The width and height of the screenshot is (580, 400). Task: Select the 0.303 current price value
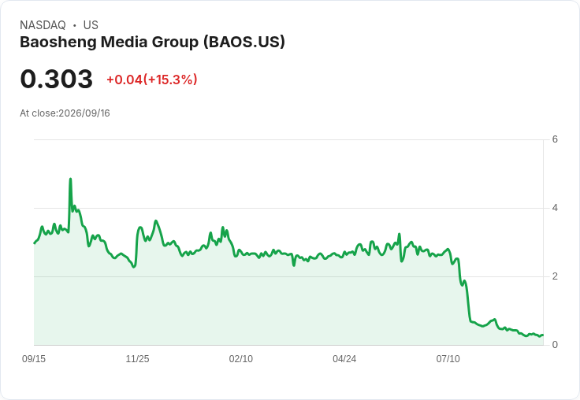click(56, 79)
